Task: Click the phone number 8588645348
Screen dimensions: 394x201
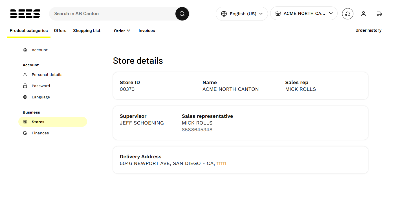Action: tap(197, 130)
